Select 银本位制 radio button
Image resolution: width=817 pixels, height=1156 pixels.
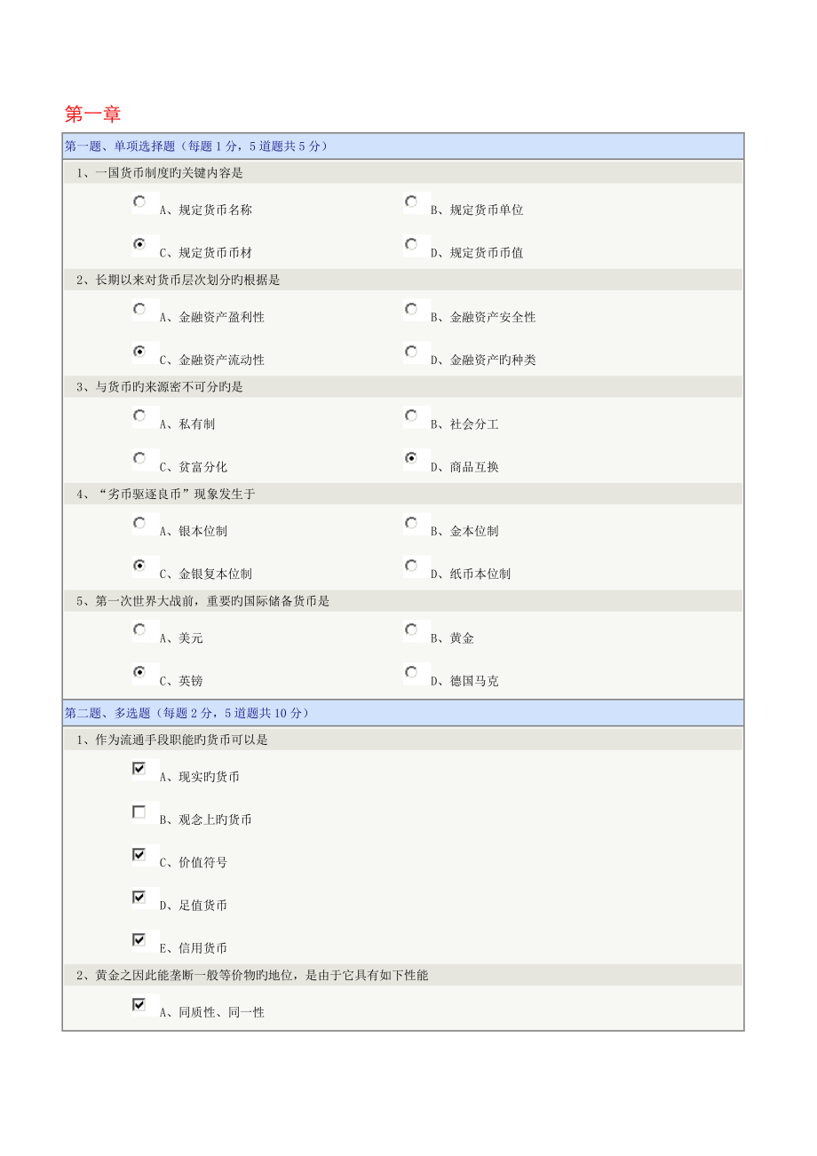click(x=139, y=523)
